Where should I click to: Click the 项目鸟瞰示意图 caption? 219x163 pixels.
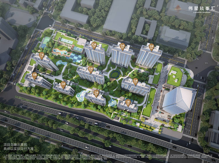(15, 145)
